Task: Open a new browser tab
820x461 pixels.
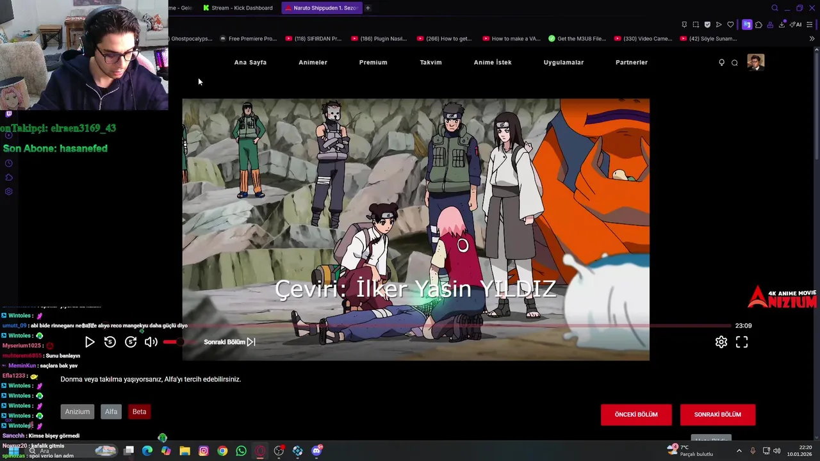Action: pyautogui.click(x=368, y=8)
